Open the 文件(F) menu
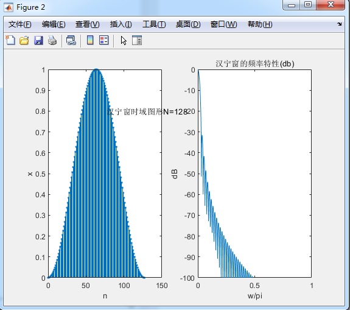The image size is (350, 310). click(x=20, y=24)
